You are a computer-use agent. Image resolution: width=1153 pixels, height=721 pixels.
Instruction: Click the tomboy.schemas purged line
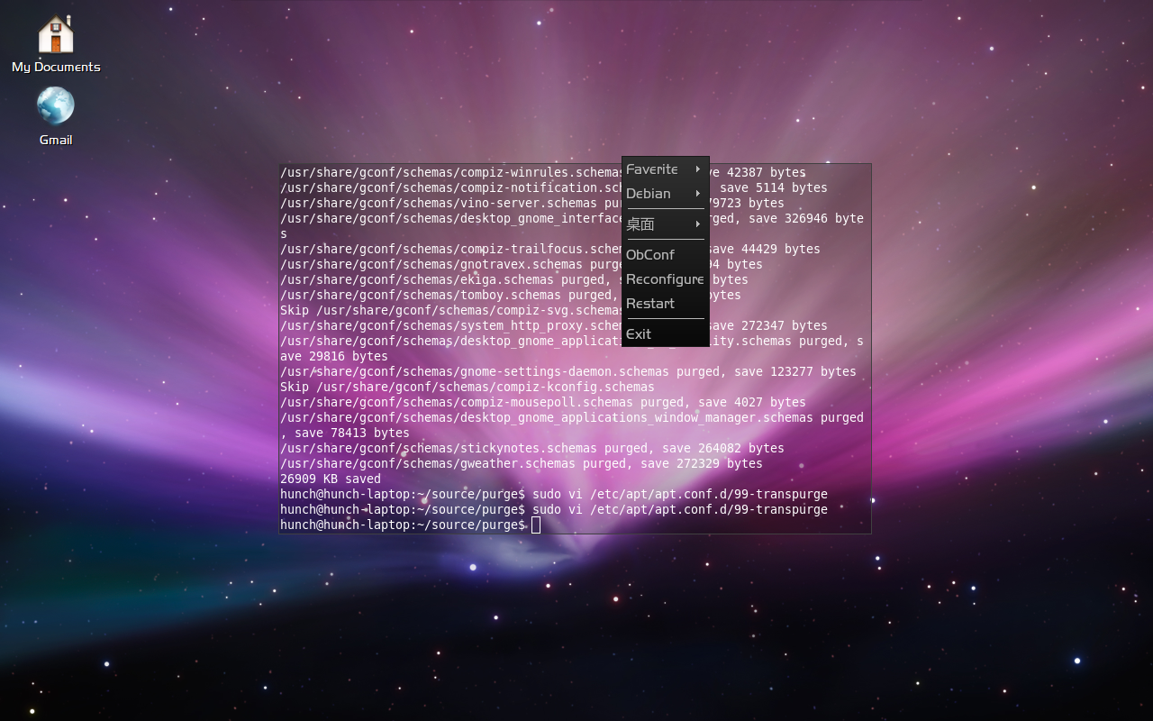tap(511, 295)
